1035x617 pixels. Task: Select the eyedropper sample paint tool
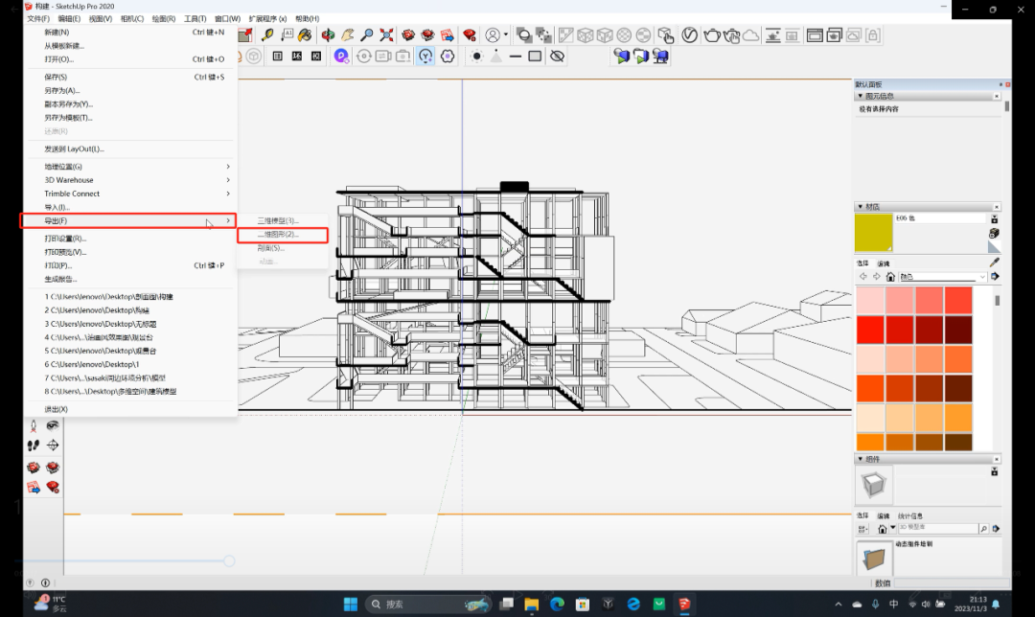coord(995,263)
